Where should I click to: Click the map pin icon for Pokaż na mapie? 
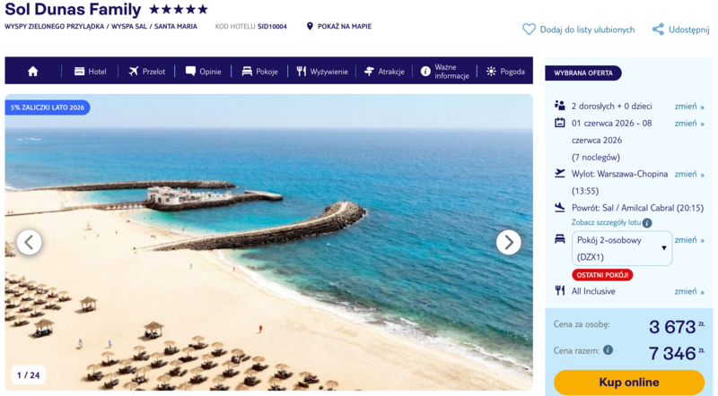(310, 27)
